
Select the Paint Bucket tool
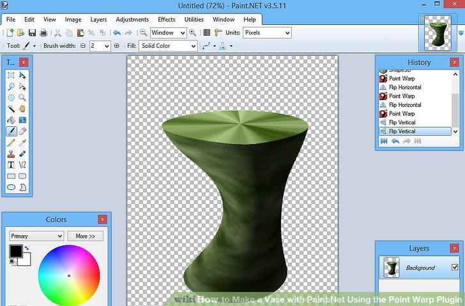pyautogui.click(x=11, y=119)
